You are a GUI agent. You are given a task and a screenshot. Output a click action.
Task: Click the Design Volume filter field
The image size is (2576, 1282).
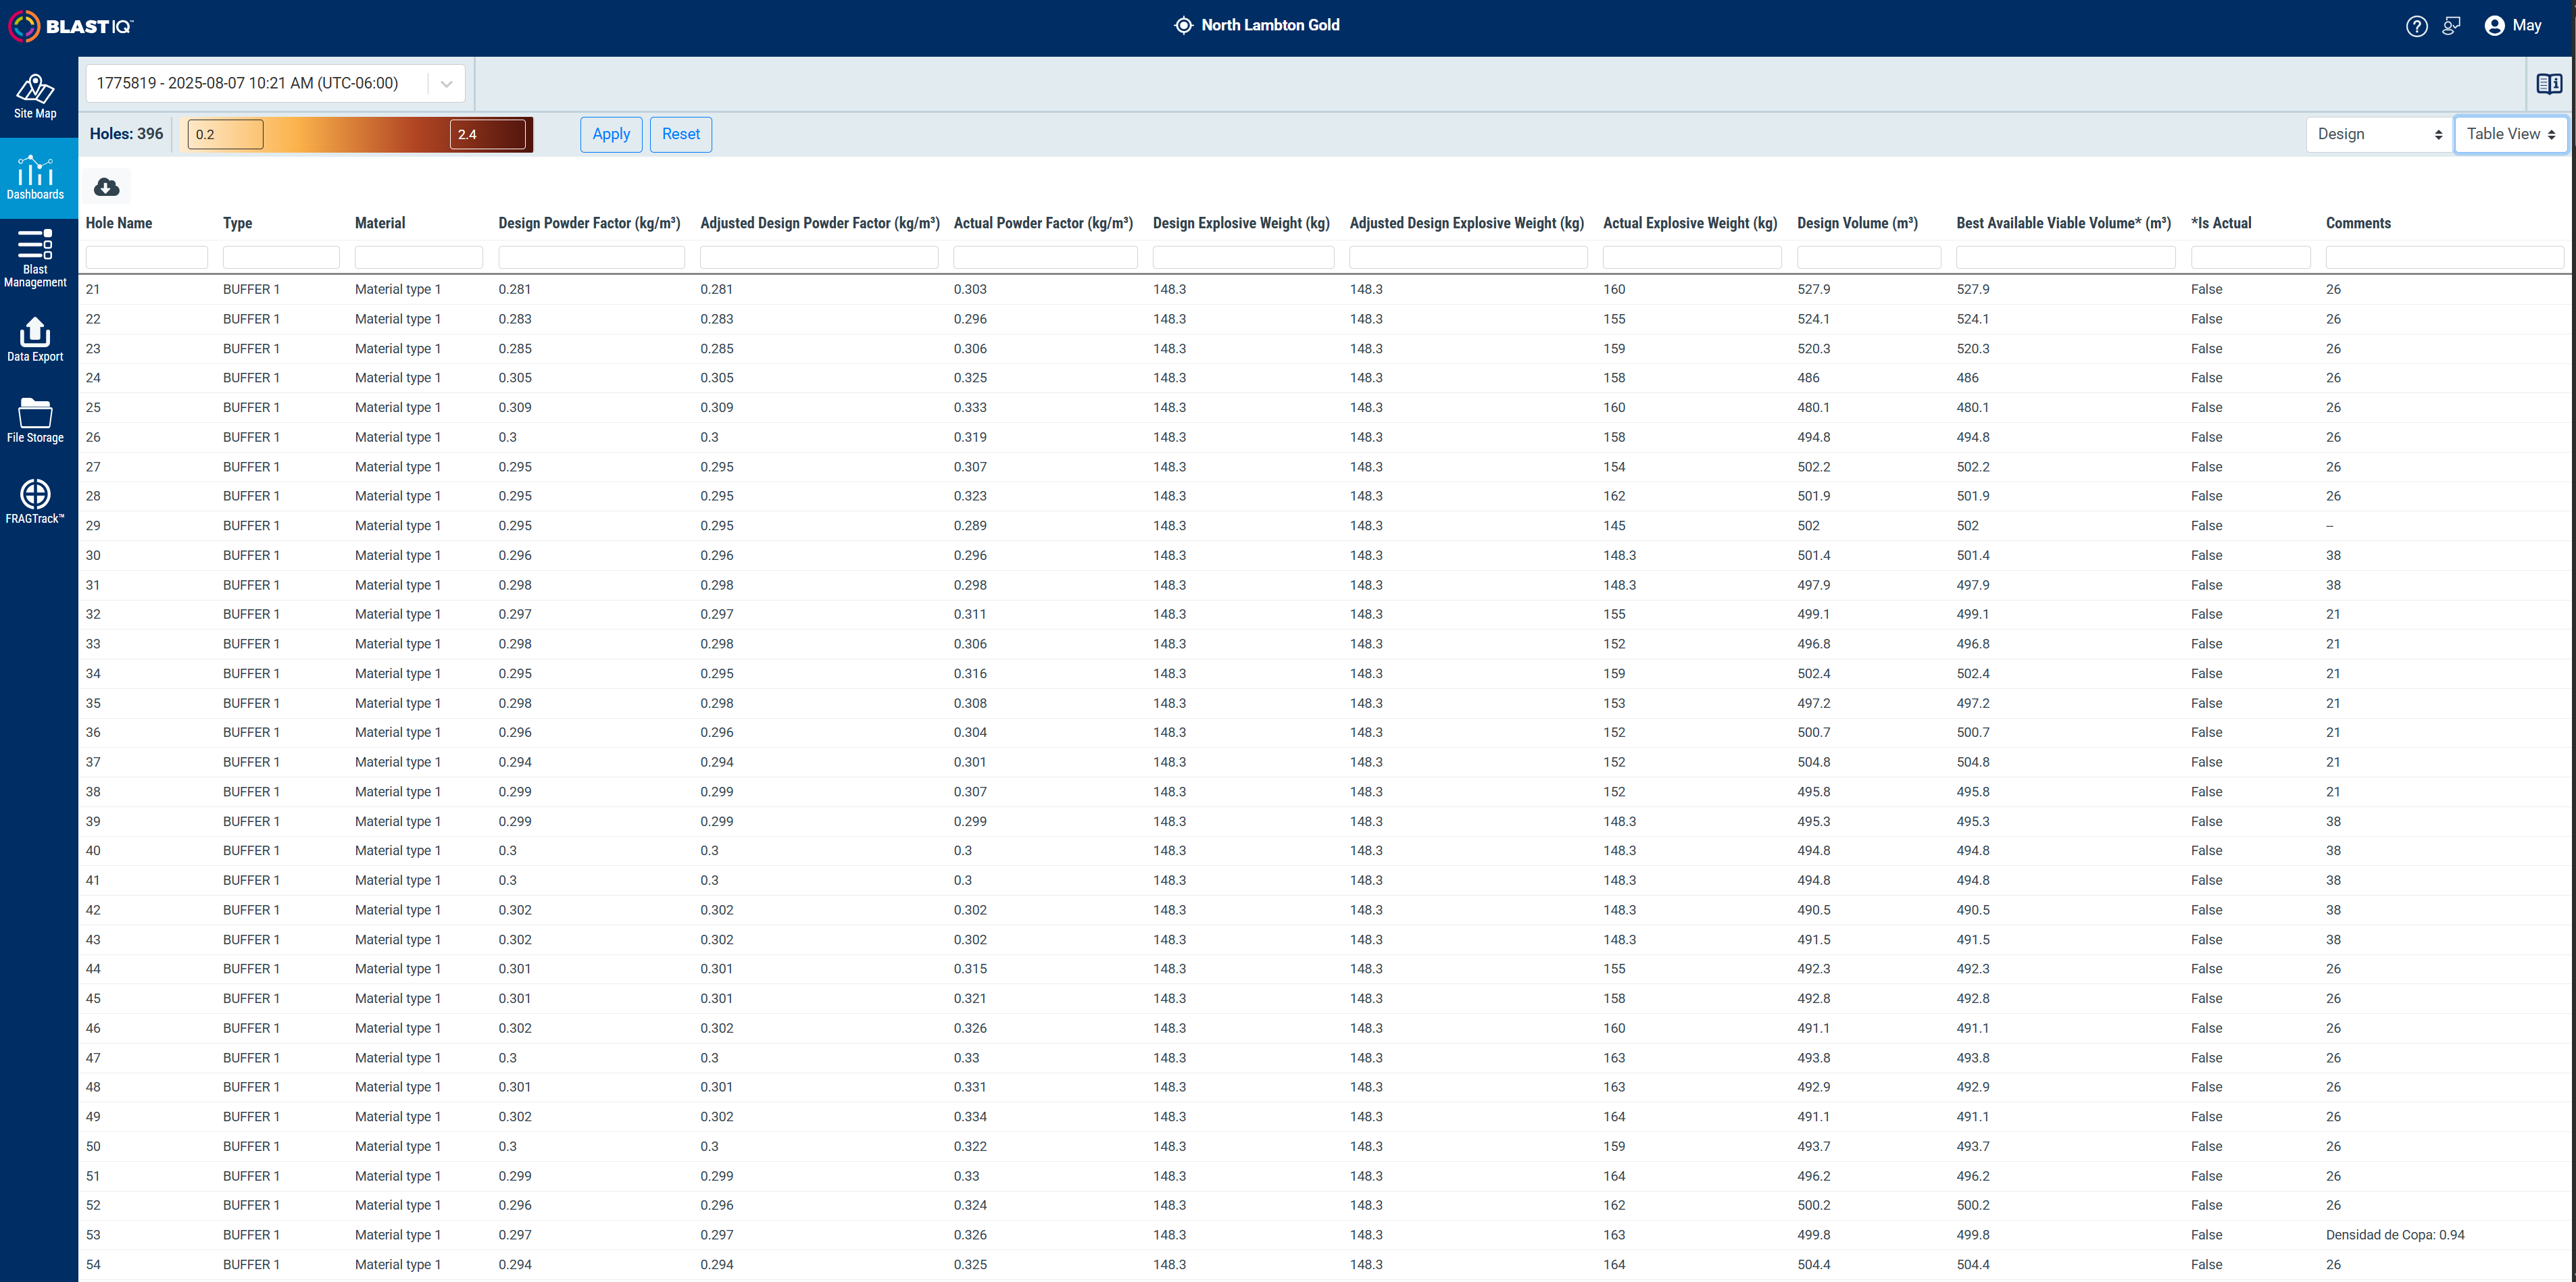(x=1869, y=257)
